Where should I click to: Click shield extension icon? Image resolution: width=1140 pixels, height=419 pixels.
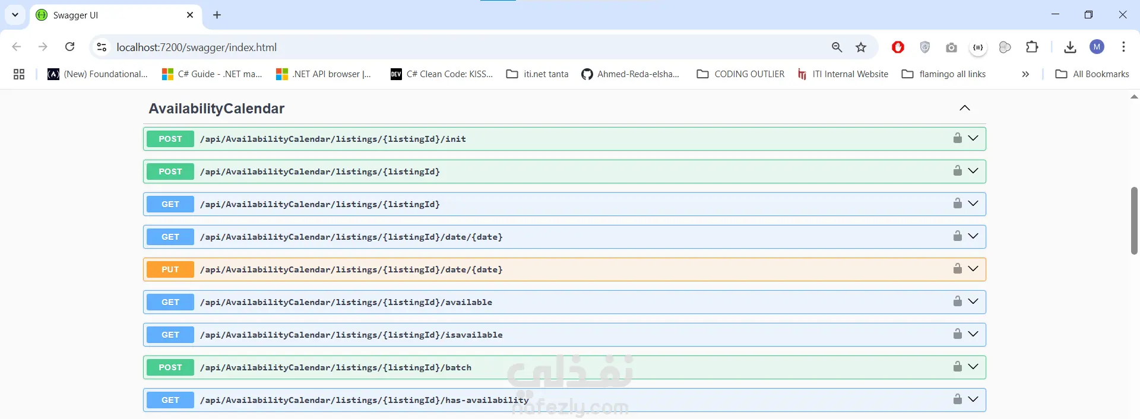924,47
